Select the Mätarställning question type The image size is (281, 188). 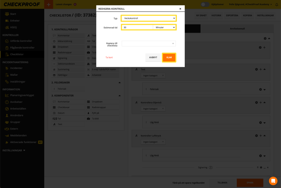point(64,41)
